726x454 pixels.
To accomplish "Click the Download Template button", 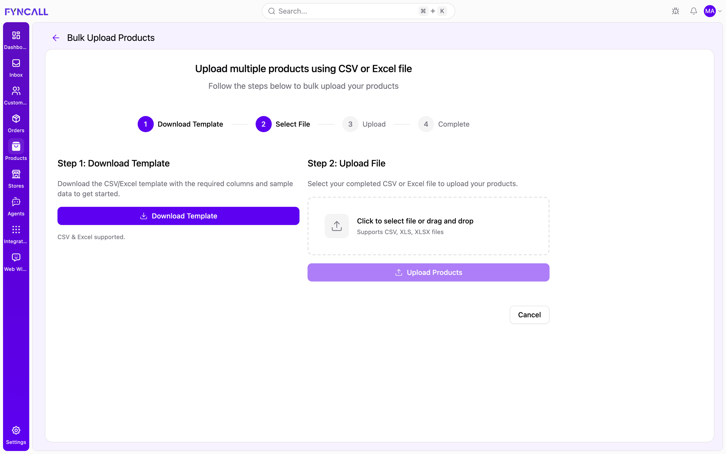I will point(178,216).
